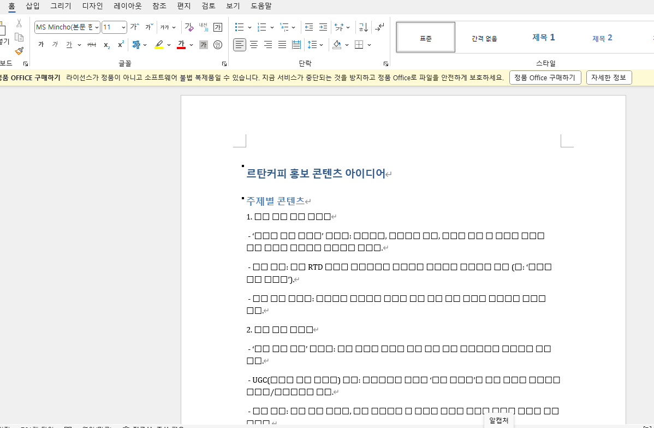
Task: Expand bullets library dropdown arrow
Action: [x=249, y=27]
